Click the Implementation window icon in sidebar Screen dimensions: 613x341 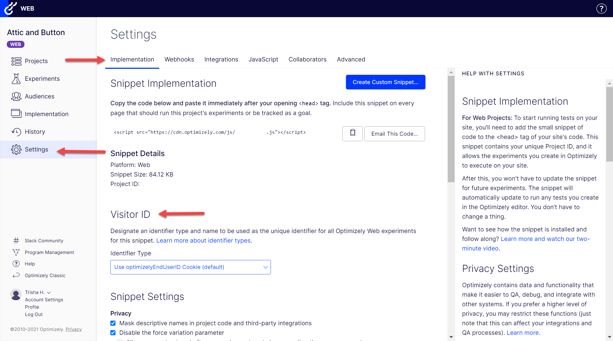tap(16, 113)
